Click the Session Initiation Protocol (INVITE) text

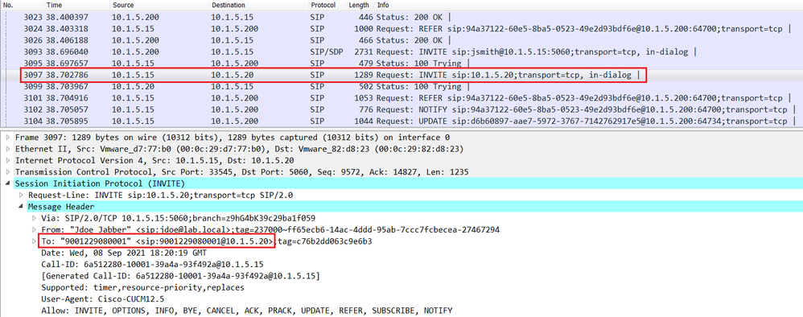click(100, 183)
